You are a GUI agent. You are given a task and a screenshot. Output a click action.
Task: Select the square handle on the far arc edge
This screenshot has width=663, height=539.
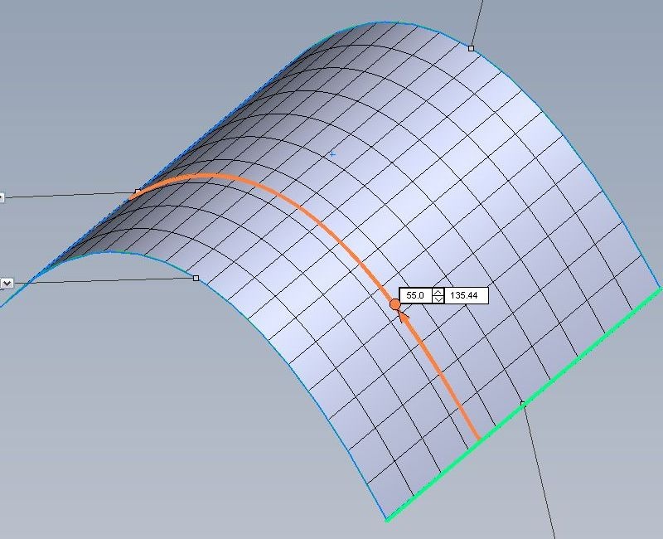472,48
